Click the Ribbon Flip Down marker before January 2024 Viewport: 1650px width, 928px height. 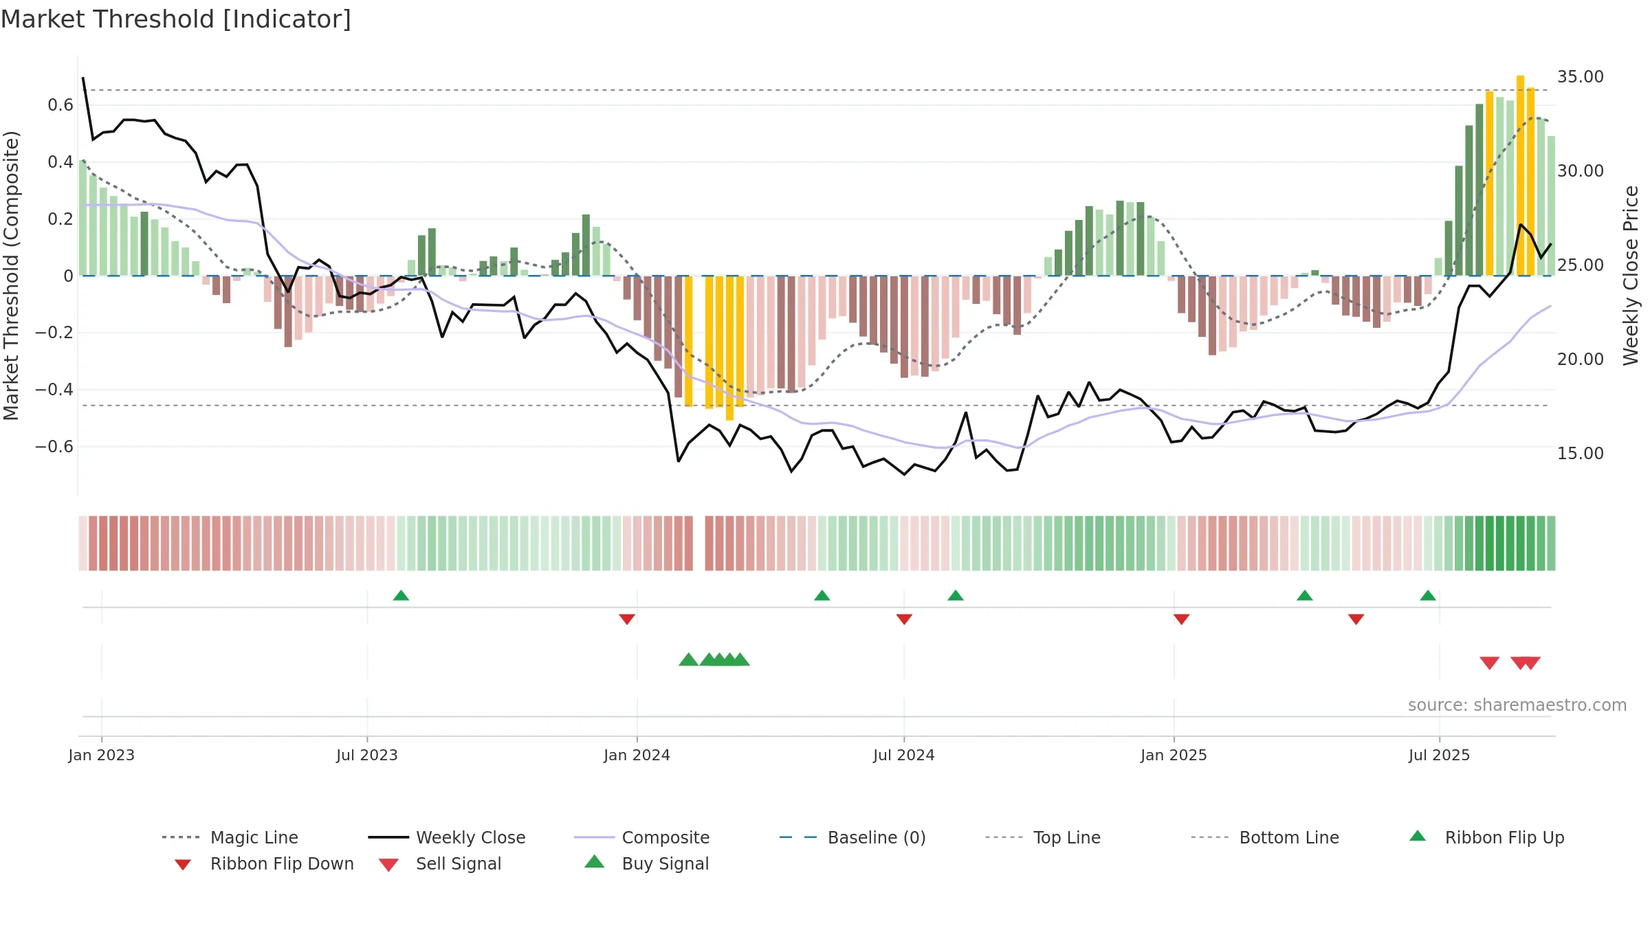click(x=627, y=619)
